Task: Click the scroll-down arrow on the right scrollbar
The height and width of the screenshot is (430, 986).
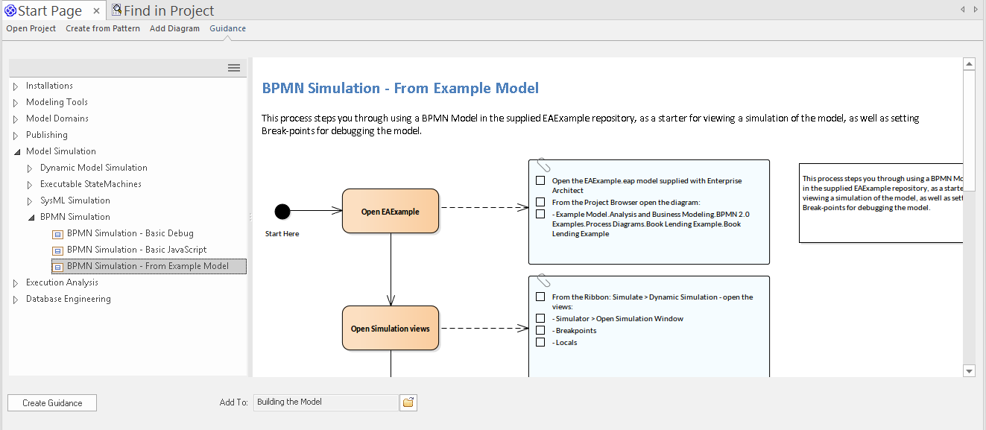Action: pyautogui.click(x=970, y=370)
